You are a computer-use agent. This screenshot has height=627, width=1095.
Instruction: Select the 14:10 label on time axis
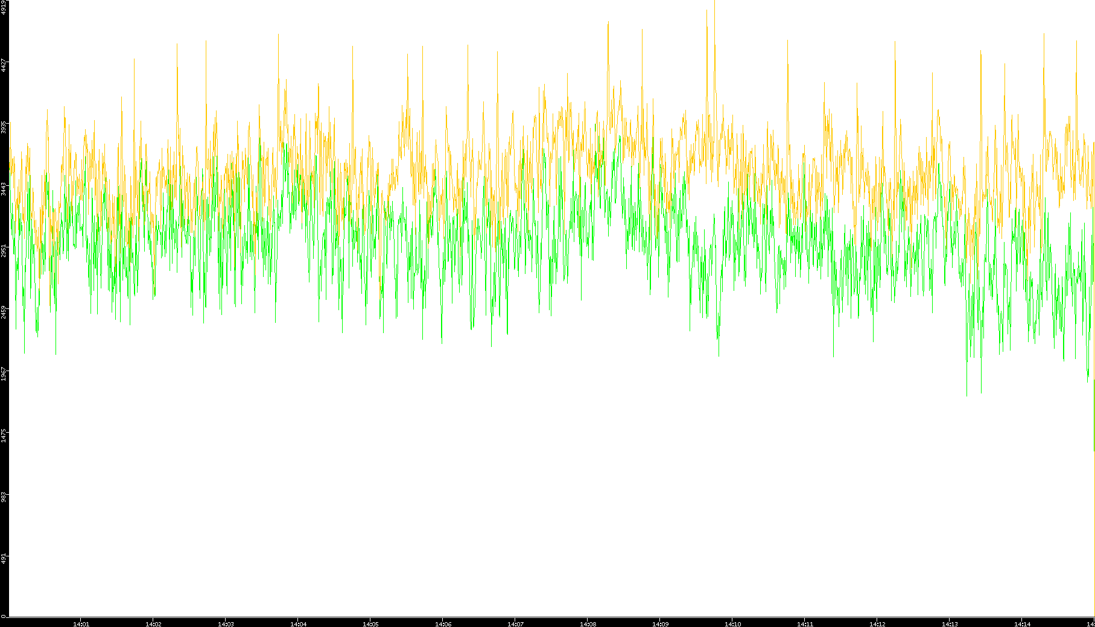732,624
